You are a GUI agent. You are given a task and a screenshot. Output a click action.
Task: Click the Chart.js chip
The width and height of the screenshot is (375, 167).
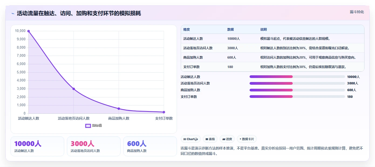(190, 139)
